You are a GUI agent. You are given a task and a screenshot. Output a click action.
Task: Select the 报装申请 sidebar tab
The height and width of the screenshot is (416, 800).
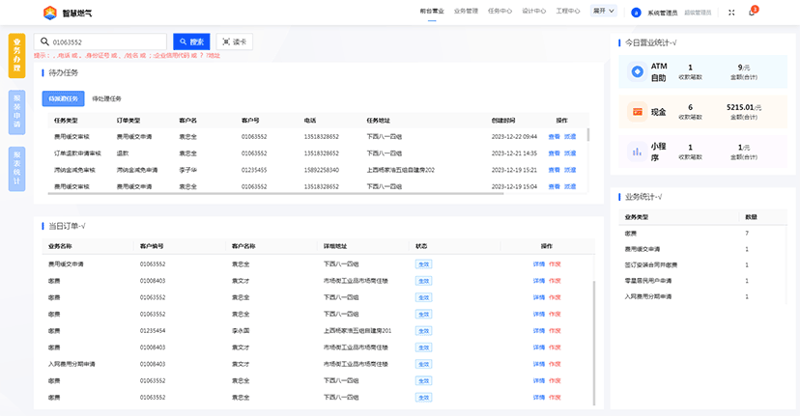click(16, 111)
